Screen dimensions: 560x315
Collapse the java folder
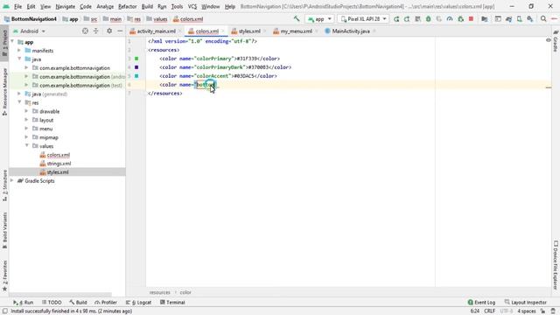(x=19, y=59)
